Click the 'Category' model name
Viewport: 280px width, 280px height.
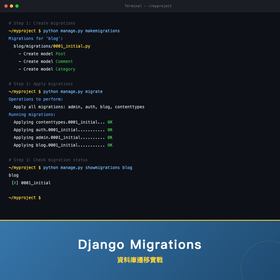[x=66, y=69]
